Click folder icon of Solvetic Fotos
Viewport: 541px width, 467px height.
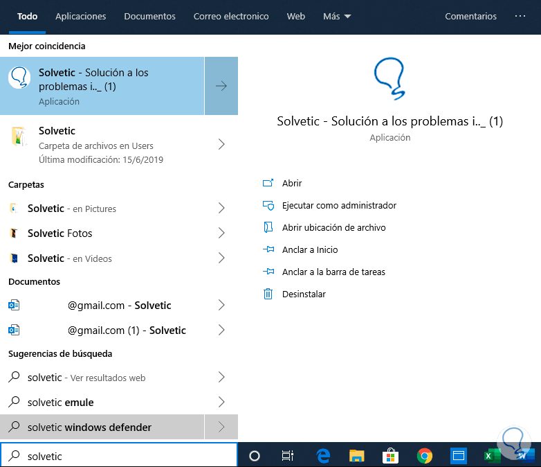coord(14,233)
